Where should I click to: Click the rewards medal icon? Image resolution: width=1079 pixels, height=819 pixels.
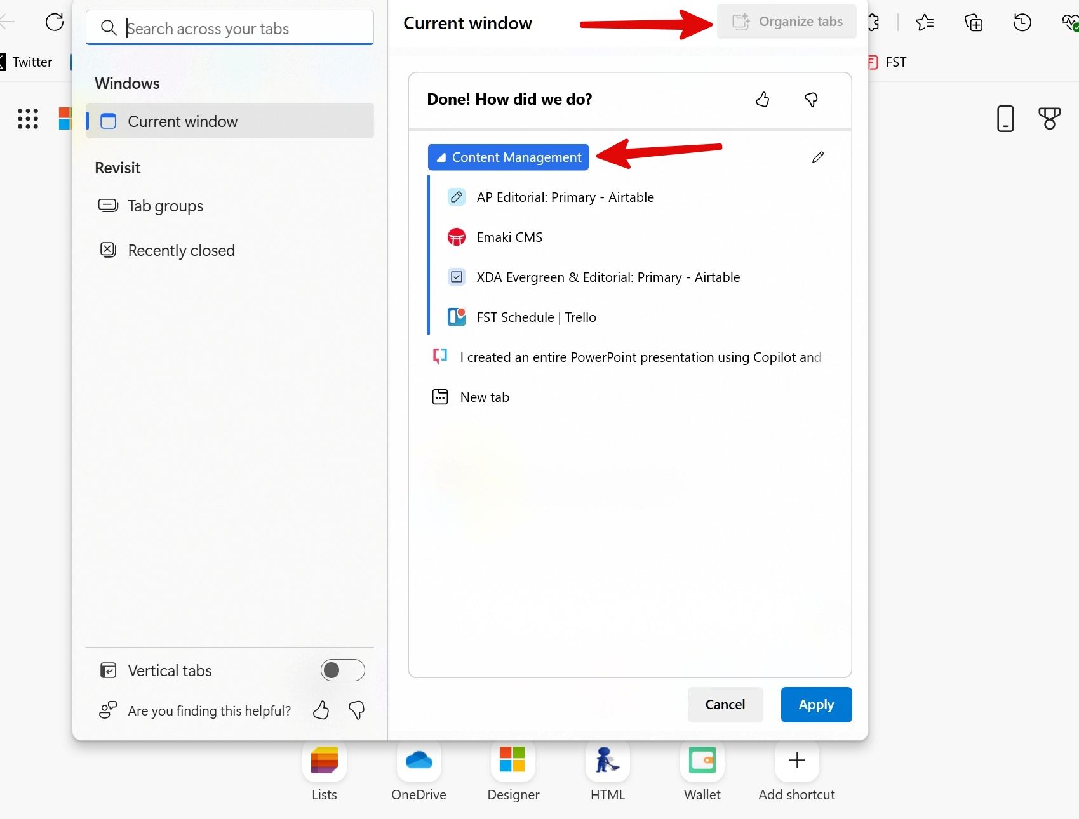pyautogui.click(x=1050, y=119)
